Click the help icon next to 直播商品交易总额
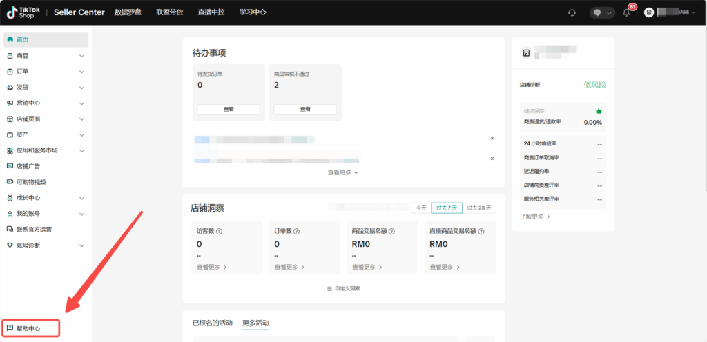This screenshot has height=342, width=707. point(481,231)
